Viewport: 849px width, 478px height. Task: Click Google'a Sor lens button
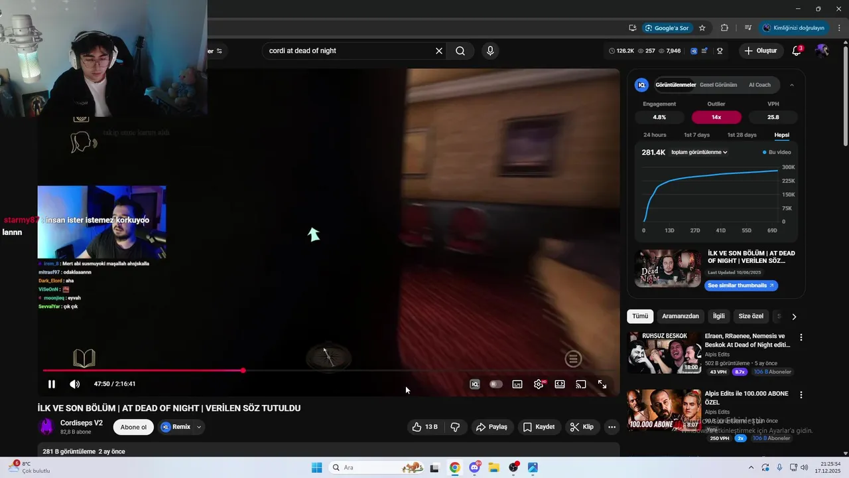667,28
